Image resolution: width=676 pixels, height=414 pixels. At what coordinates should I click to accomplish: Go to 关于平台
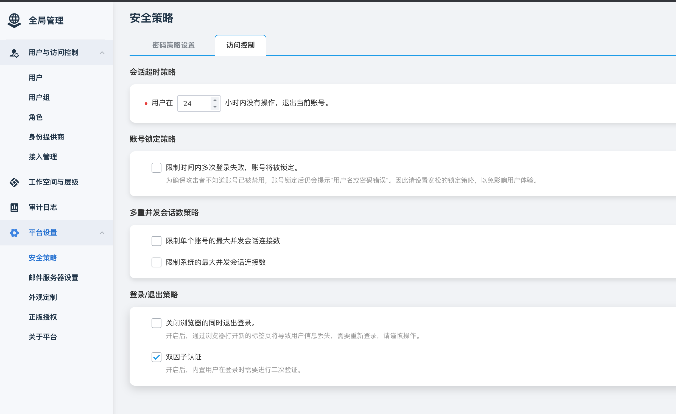(x=43, y=337)
